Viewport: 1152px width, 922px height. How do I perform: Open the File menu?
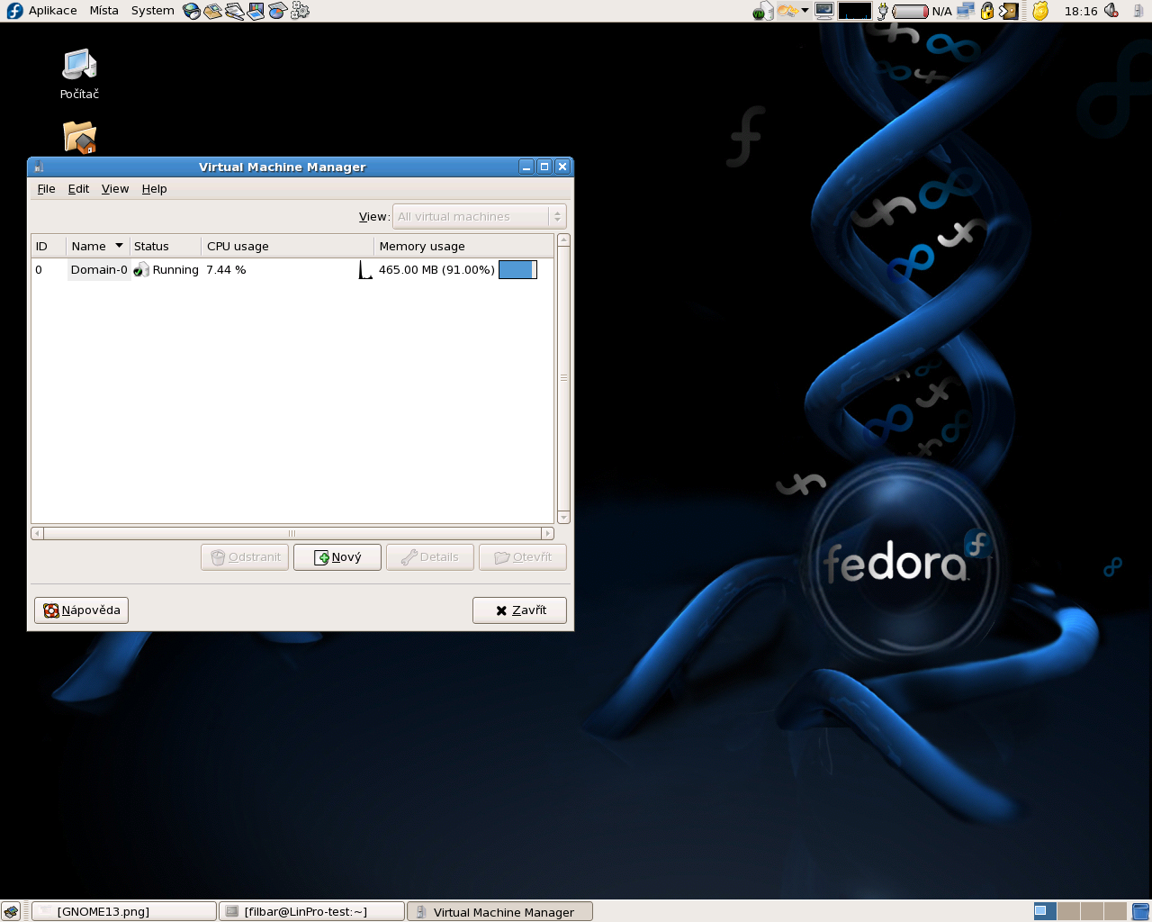[46, 189]
